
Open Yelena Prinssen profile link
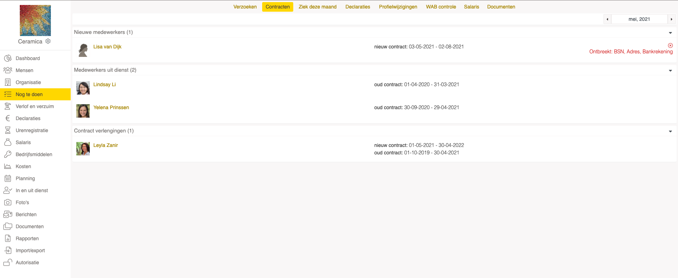pos(111,107)
